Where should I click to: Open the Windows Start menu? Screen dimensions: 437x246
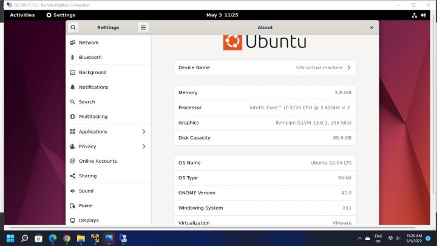pyautogui.click(x=10, y=238)
